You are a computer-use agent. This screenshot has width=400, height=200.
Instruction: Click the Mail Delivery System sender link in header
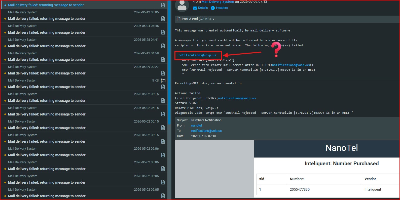tap(218, 2)
